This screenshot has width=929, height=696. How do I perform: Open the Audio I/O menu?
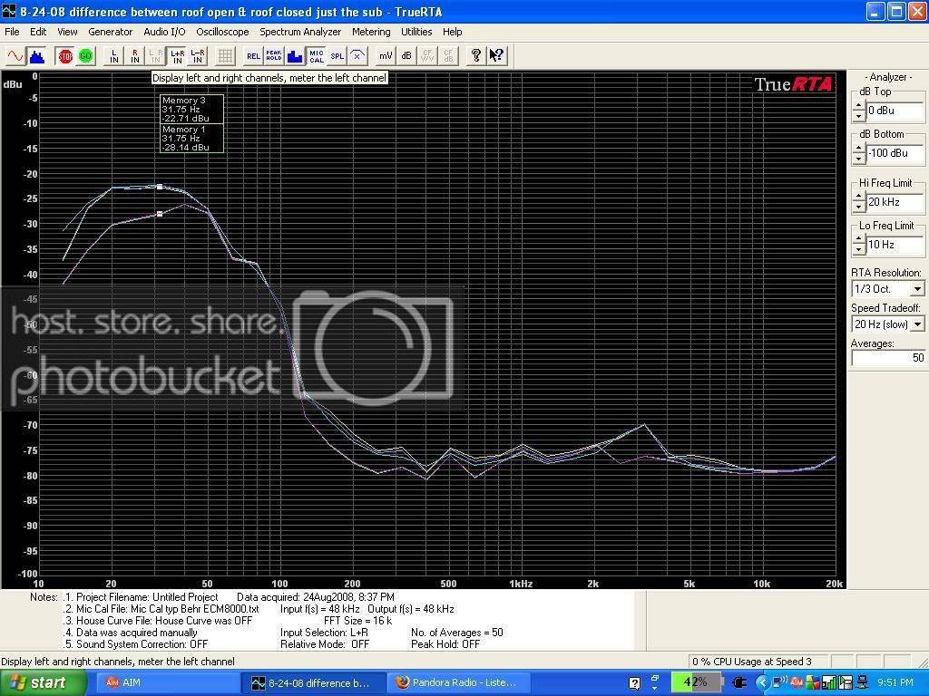point(164,32)
